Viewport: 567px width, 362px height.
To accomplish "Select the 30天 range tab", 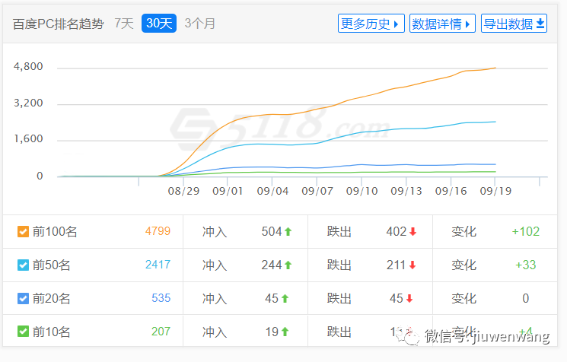I will pos(159,24).
